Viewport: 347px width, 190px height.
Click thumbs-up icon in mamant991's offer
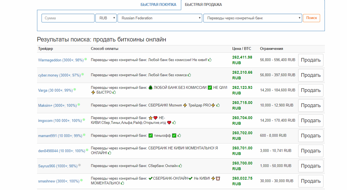[x=179, y=135]
